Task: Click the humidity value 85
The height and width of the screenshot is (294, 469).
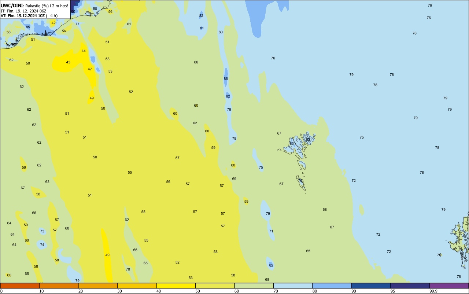Action: click(x=28, y=27)
